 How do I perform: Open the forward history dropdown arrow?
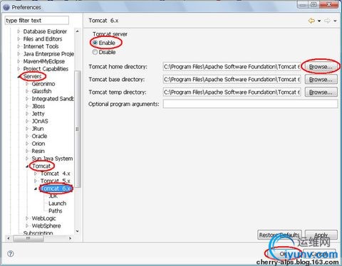point(335,21)
